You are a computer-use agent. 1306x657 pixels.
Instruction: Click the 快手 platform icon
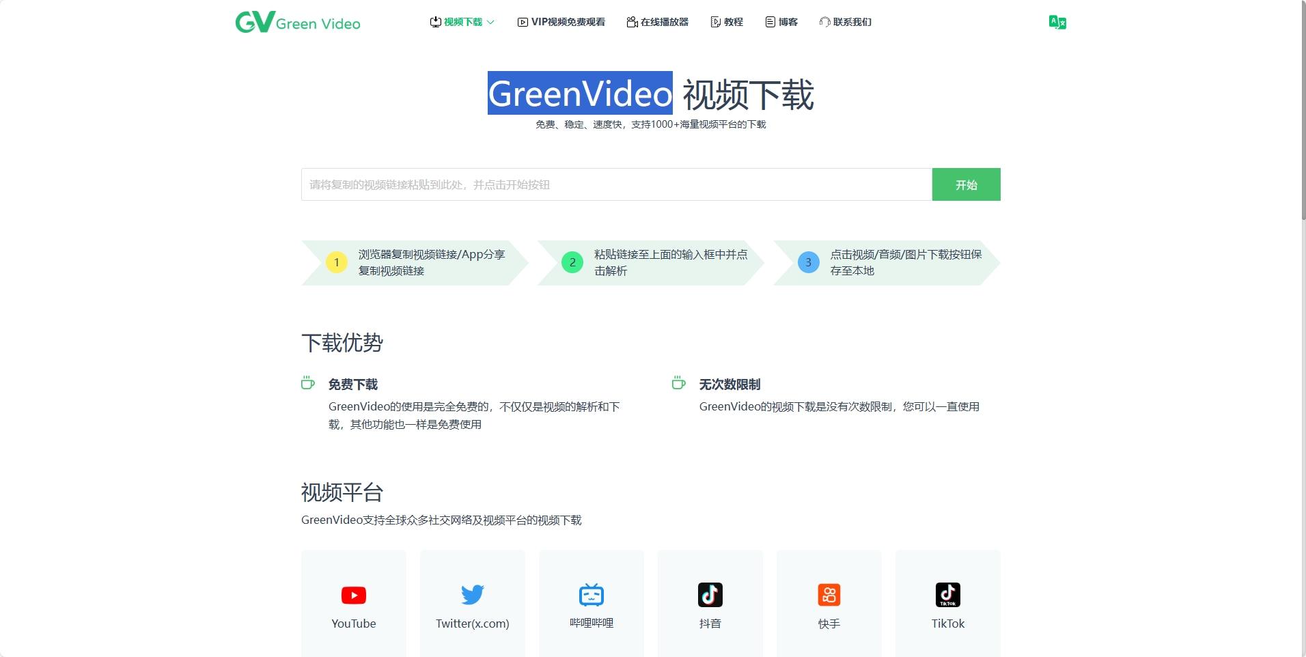pos(829,594)
